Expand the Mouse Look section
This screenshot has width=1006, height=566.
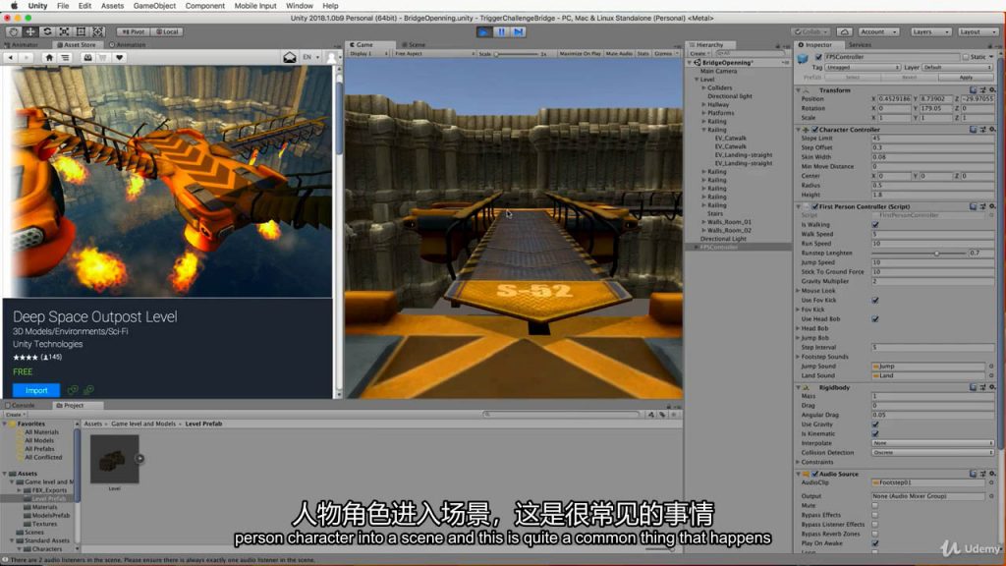coord(798,291)
